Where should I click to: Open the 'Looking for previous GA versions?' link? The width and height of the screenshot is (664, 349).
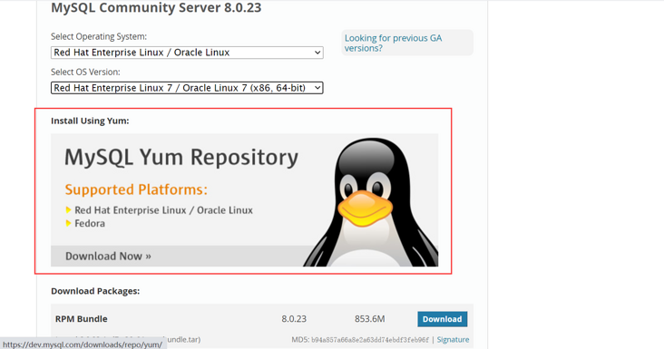[x=393, y=43]
